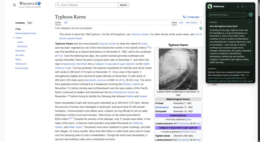Collapse the Impact section in contents

click(14, 38)
